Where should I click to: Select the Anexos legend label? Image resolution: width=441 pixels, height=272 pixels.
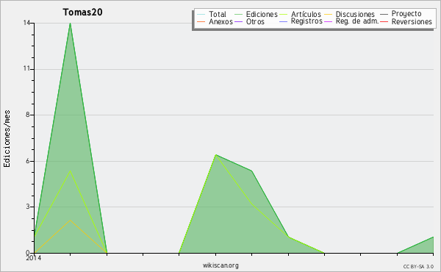coord(220,21)
